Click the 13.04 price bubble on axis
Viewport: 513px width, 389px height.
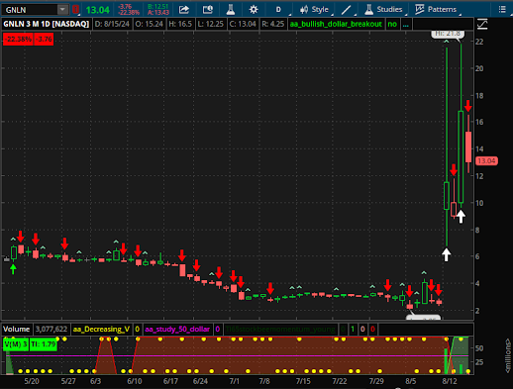486,161
